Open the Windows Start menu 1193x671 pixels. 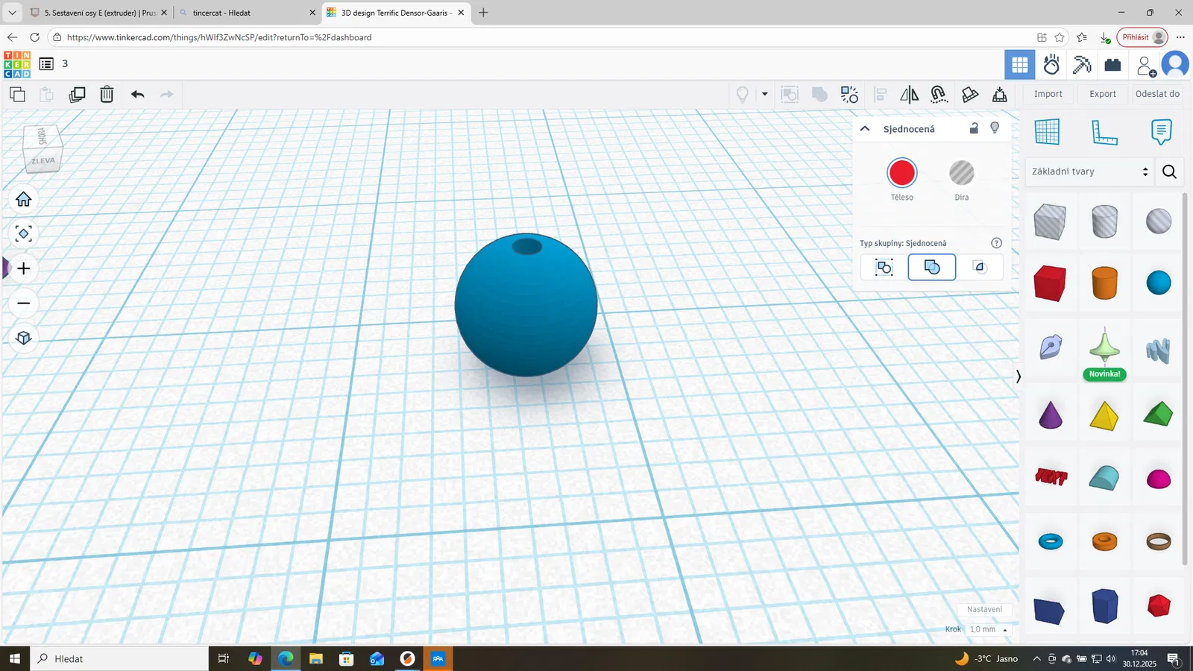[14, 658]
